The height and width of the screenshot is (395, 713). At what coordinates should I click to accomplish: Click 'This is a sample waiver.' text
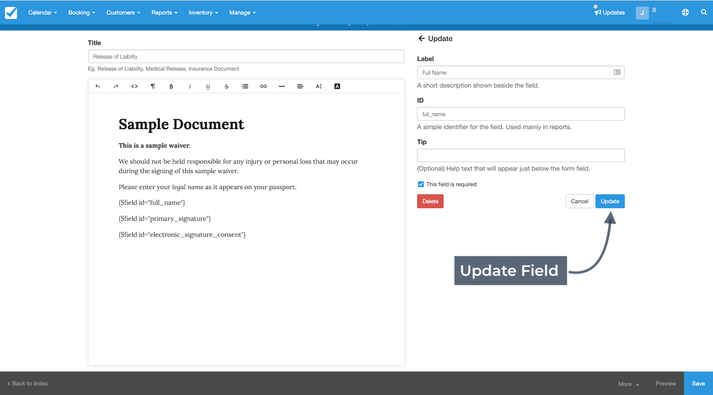[x=154, y=146]
